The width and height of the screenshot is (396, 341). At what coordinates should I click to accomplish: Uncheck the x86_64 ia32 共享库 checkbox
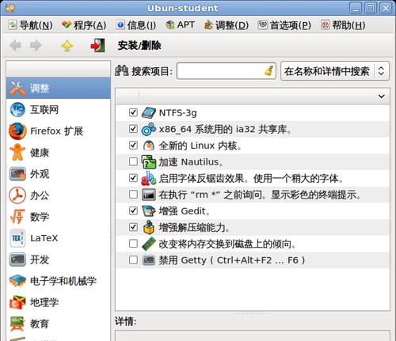133,129
